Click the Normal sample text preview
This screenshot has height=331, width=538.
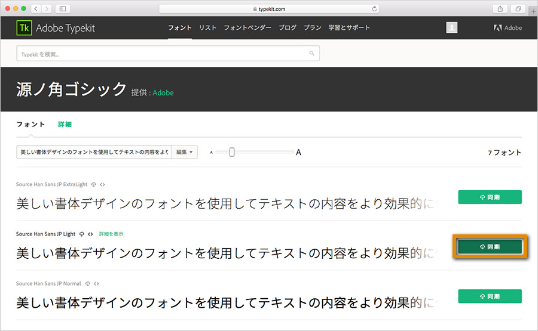coord(227,303)
